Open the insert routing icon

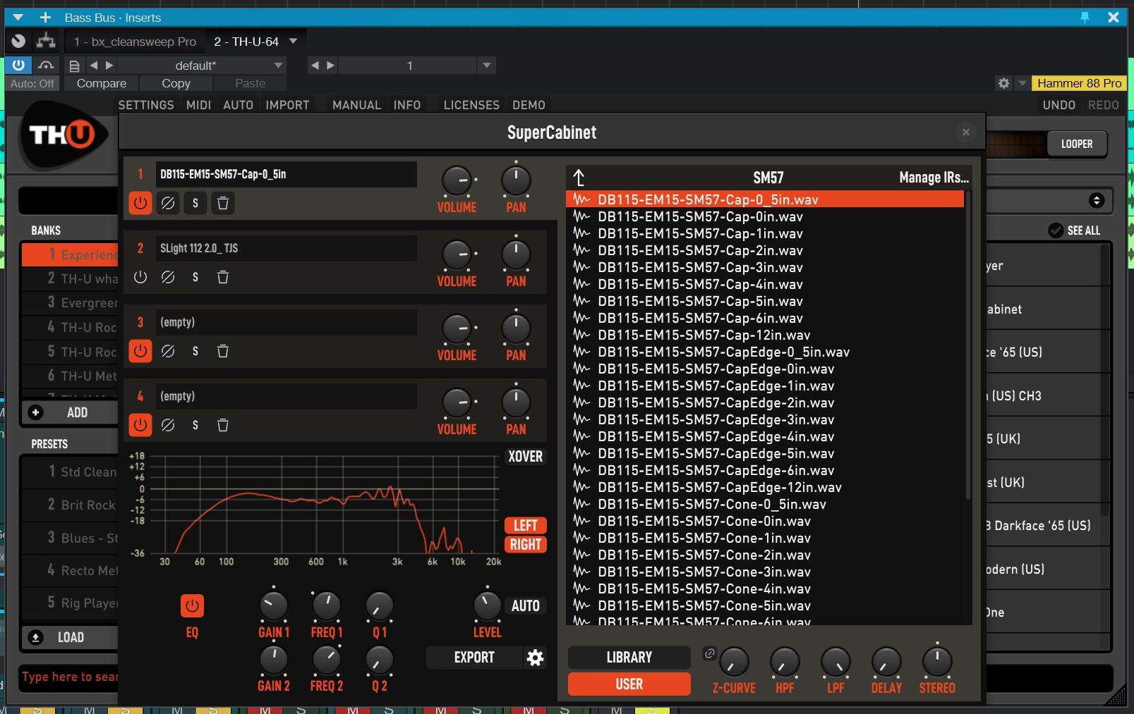(46, 41)
